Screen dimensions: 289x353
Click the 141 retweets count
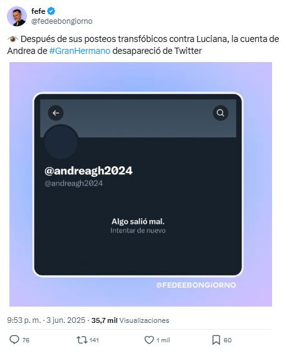[x=94, y=340]
